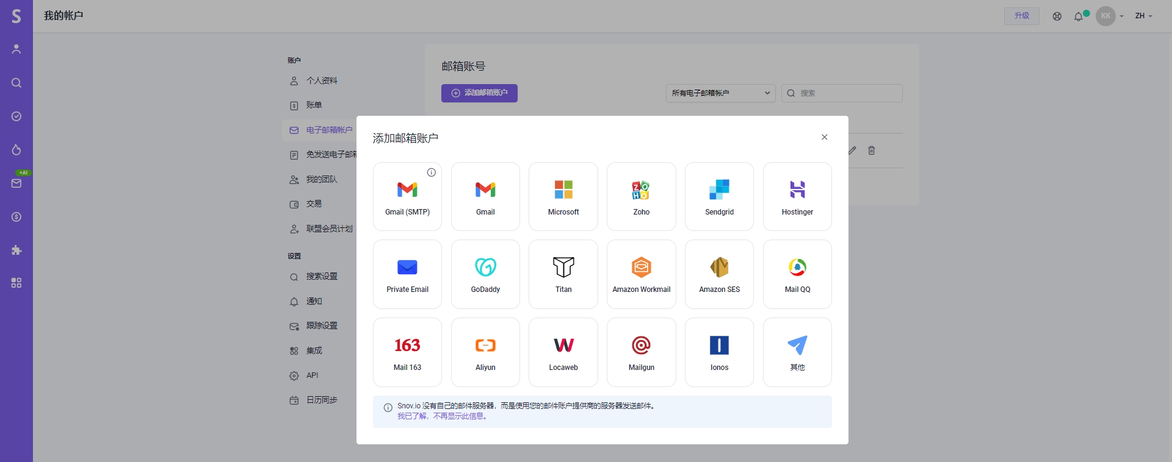Choose Locaweb as email provider
Viewport: 1172px width, 462px height.
pos(563,352)
